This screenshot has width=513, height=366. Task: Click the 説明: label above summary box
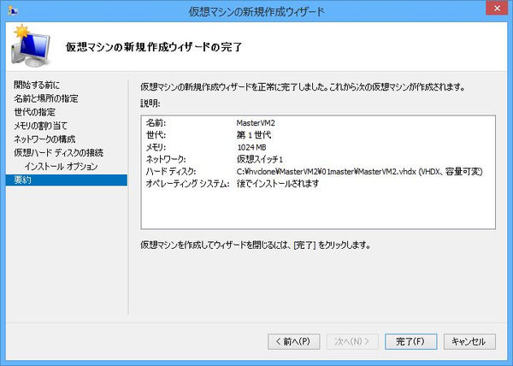pos(150,103)
